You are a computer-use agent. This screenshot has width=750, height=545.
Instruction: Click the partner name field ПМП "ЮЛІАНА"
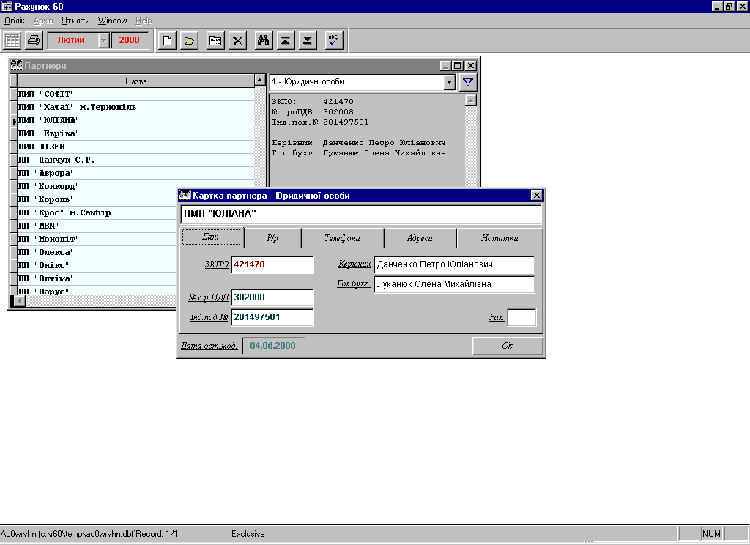coord(361,214)
